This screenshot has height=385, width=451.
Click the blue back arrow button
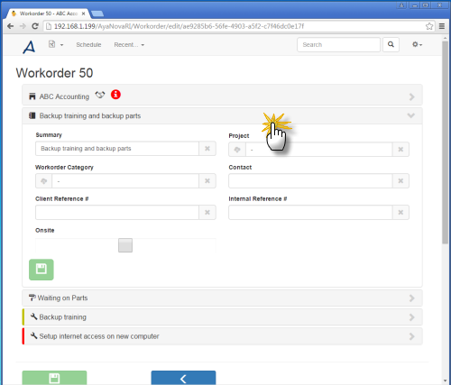coord(183,378)
